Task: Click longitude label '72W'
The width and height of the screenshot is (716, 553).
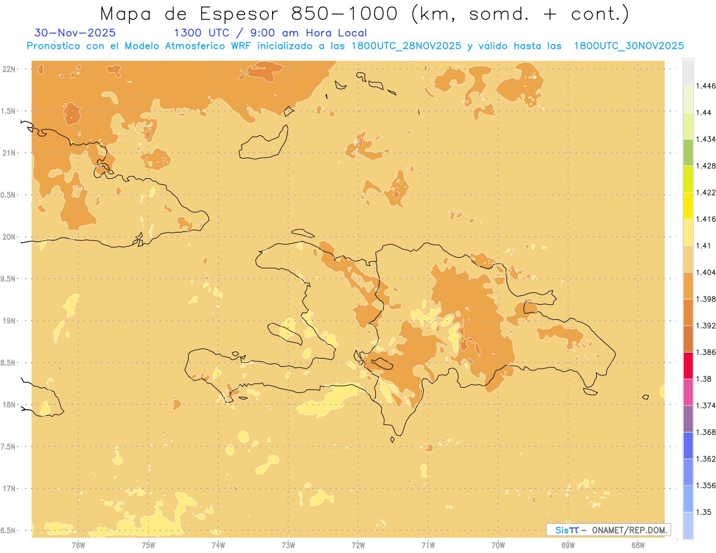Action: point(358,545)
